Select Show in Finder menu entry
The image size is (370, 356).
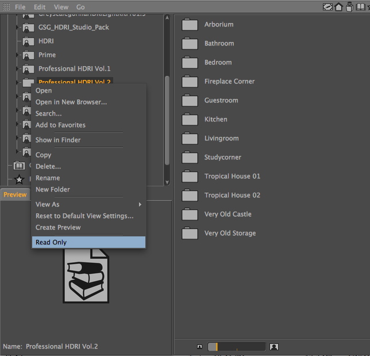pyautogui.click(x=58, y=140)
